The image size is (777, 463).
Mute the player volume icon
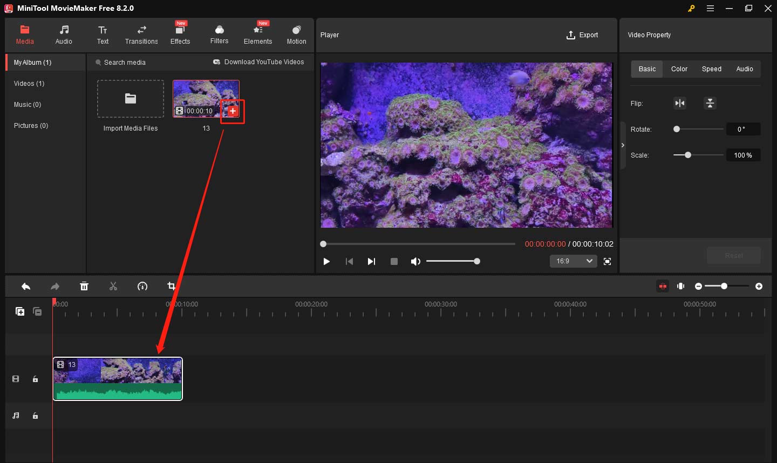click(x=415, y=261)
